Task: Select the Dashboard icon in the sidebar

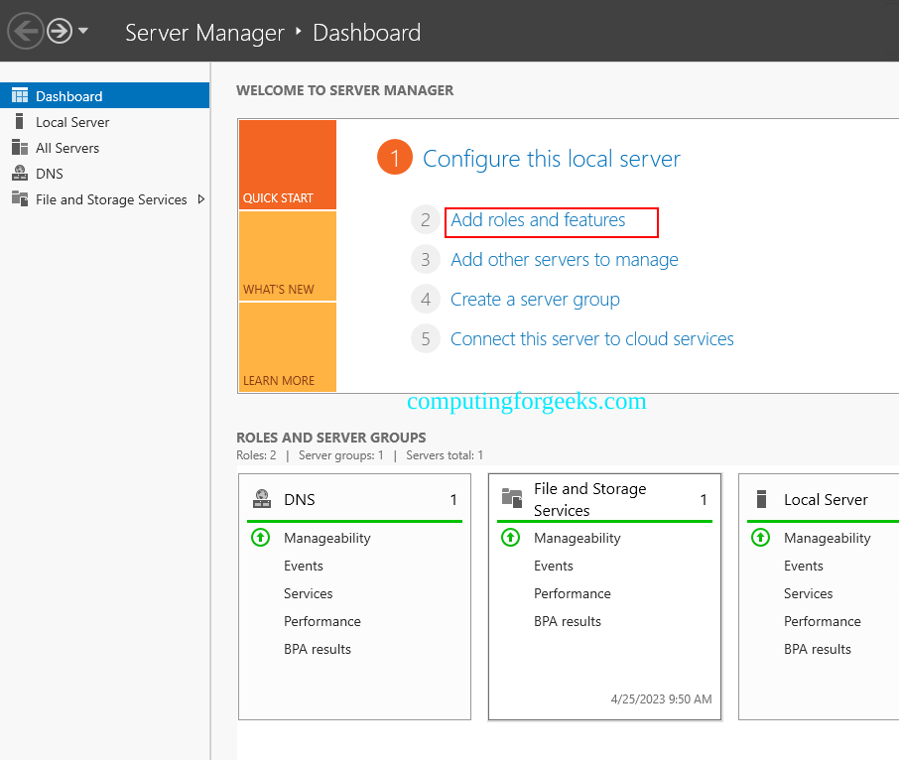Action: click(20, 94)
